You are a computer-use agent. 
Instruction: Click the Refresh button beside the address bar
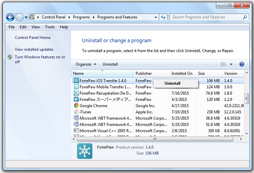pyautogui.click(x=163, y=17)
